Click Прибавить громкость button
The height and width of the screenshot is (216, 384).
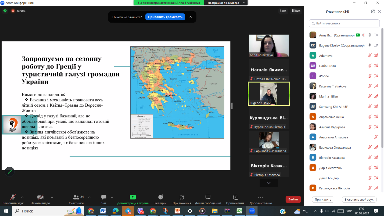165,17
